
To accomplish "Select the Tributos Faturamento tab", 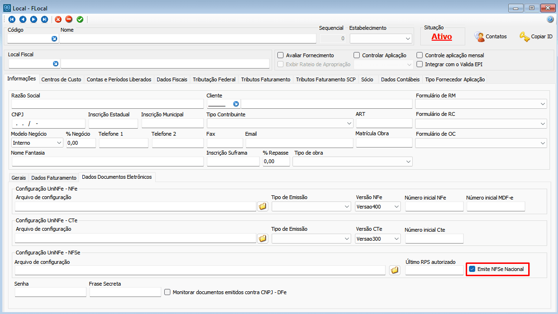I will click(266, 79).
